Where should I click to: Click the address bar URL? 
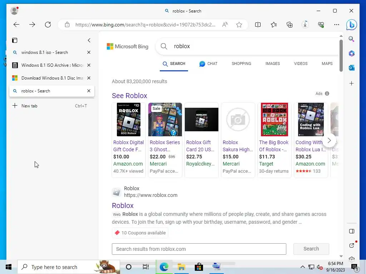[x=145, y=25]
